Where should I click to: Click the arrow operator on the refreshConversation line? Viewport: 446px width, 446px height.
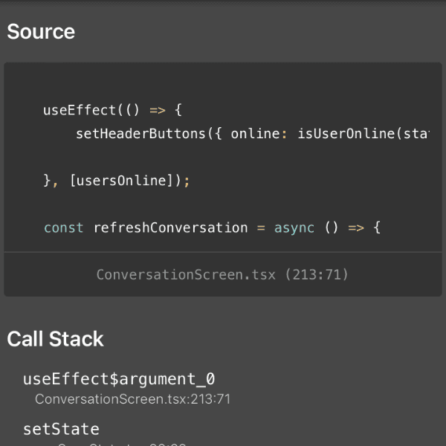[x=356, y=227]
